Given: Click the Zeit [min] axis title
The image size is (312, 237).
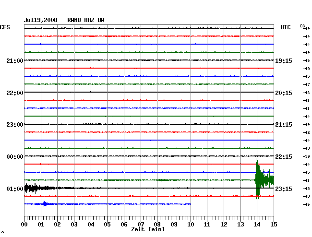Looking at the screenshot, I should [148, 229].
